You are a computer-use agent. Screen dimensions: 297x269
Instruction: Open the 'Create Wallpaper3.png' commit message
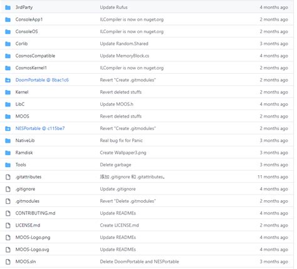point(123,153)
